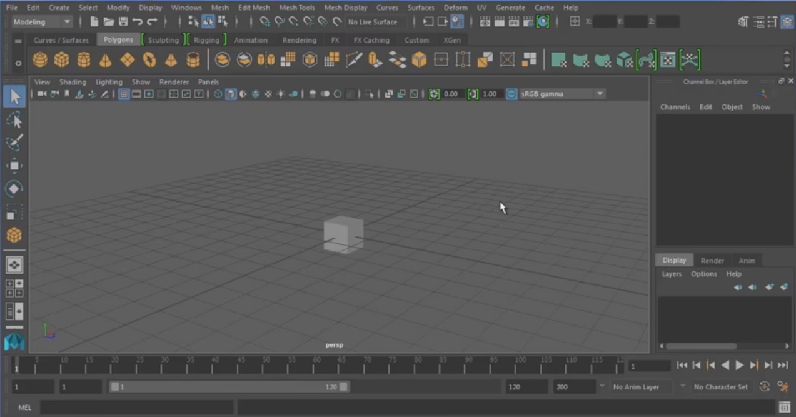Create a polygon torus from the shelf
The height and width of the screenshot is (417, 796).
tap(149, 60)
